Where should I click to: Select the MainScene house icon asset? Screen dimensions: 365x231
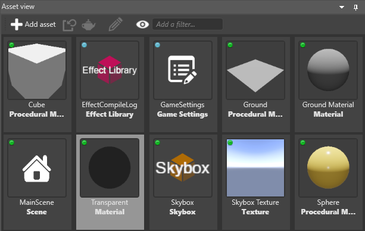pos(37,168)
